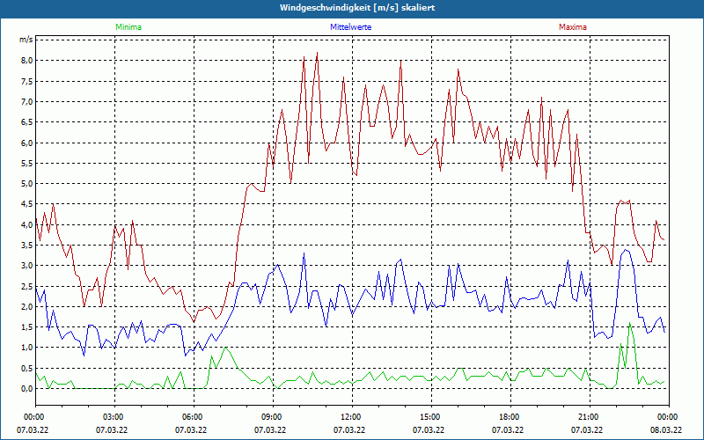This screenshot has height=440, width=704.
Task: Click the 08.03.22 date label
Action: (665, 430)
